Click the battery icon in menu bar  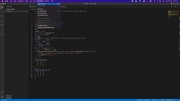[151, 1]
